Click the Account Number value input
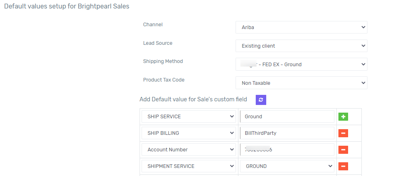The width and height of the screenshot is (407, 176). click(287, 150)
